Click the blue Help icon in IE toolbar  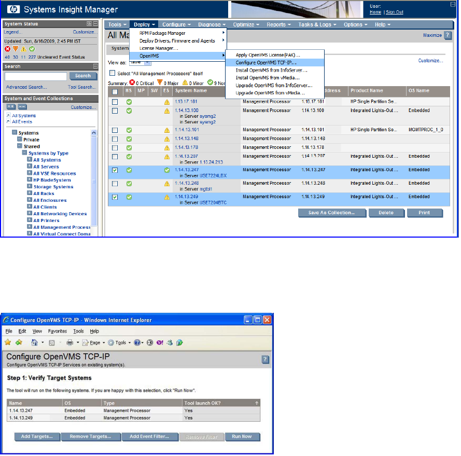pyautogui.click(x=137, y=342)
